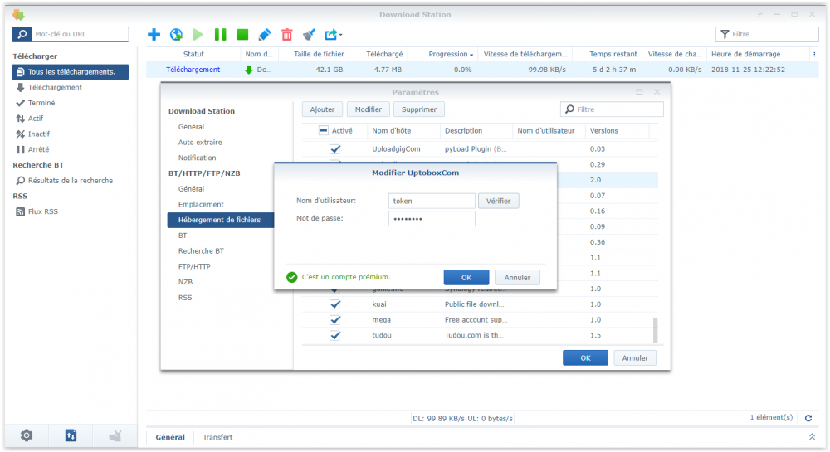Select Hébergement de fichiers section
This screenshot has width=830, height=452.
(x=221, y=220)
